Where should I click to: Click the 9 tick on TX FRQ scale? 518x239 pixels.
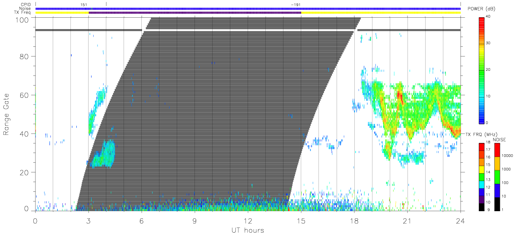tap(488, 210)
